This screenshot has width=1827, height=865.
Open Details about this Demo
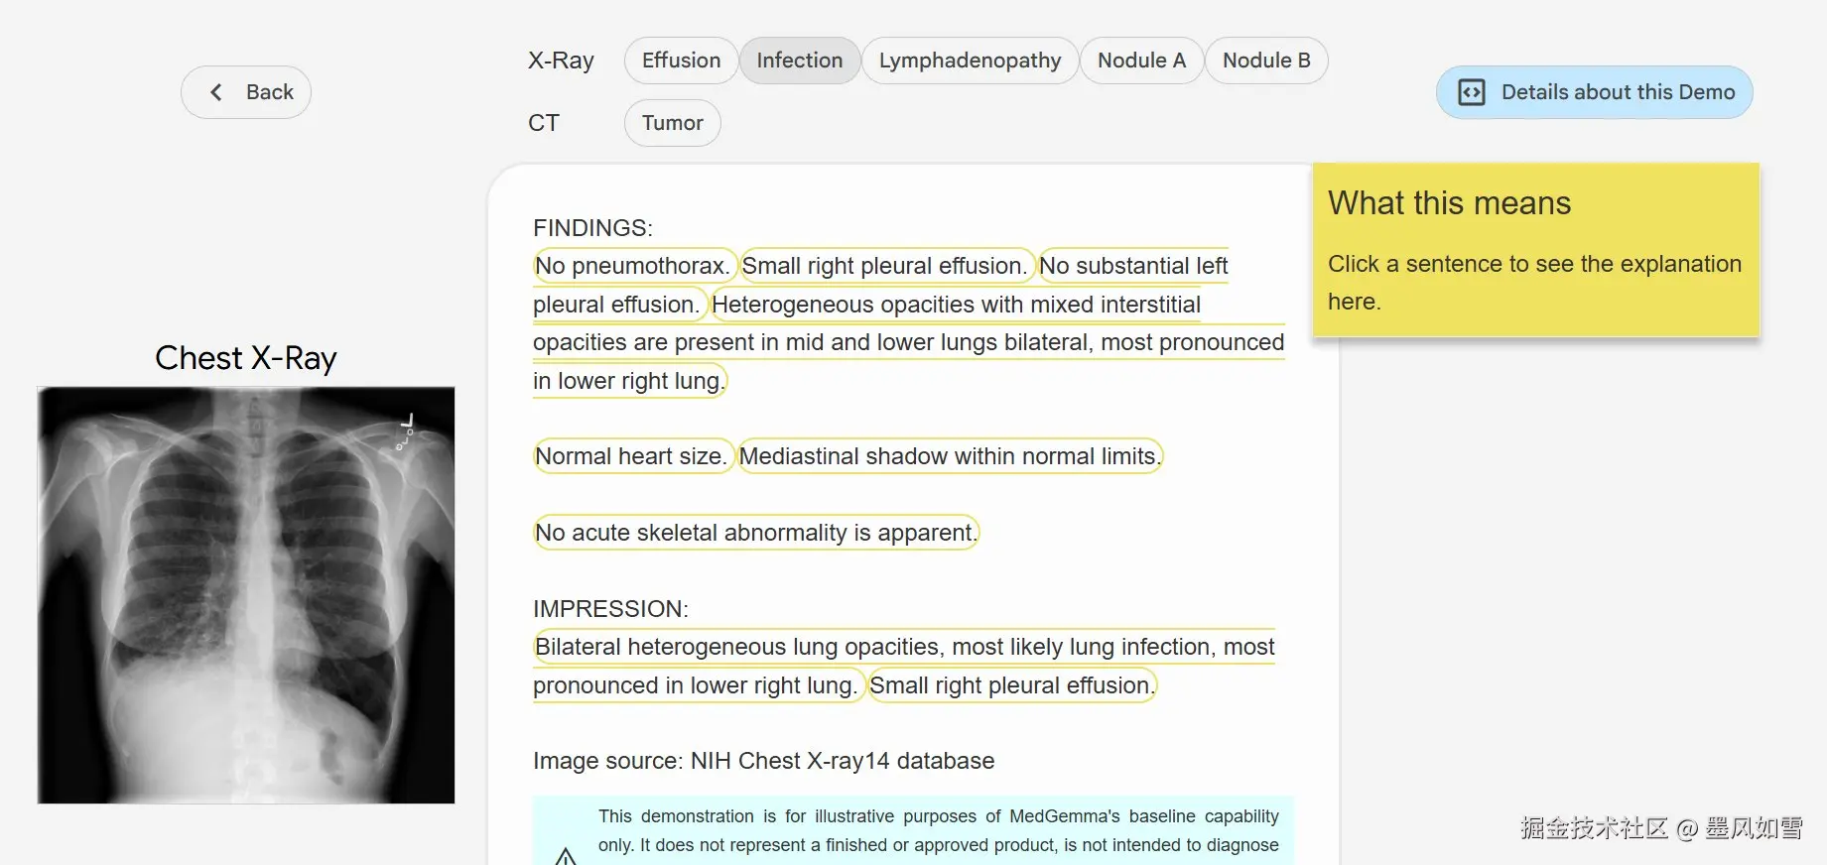tap(1617, 92)
